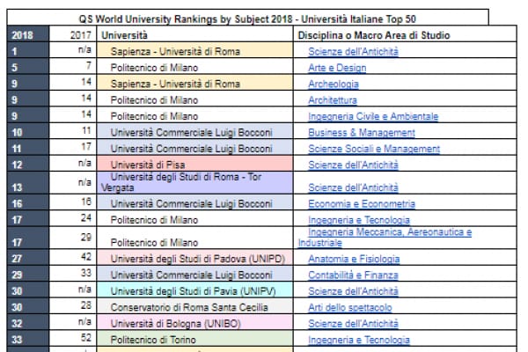The image size is (528, 352).
Task: Select Università di Bologna (UNIBO) cell
Action: pyautogui.click(x=194, y=322)
